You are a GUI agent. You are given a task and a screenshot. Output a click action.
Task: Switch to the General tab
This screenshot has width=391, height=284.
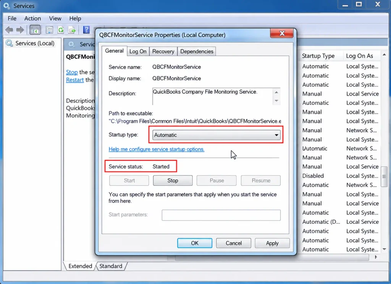114,51
